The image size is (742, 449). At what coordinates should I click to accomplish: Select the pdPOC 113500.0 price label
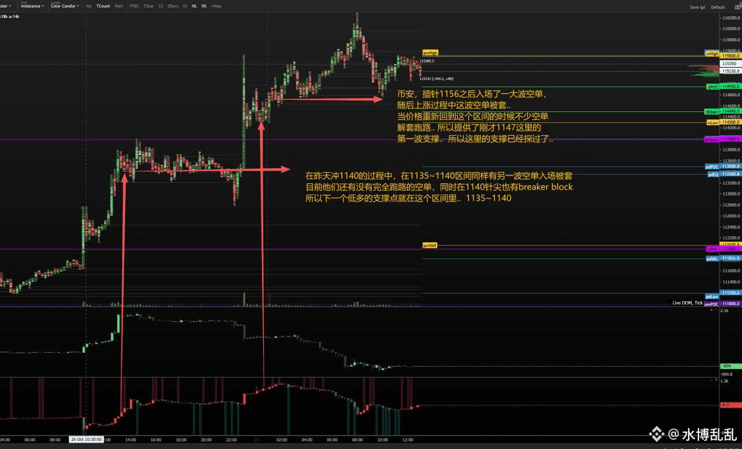pyautogui.click(x=723, y=167)
